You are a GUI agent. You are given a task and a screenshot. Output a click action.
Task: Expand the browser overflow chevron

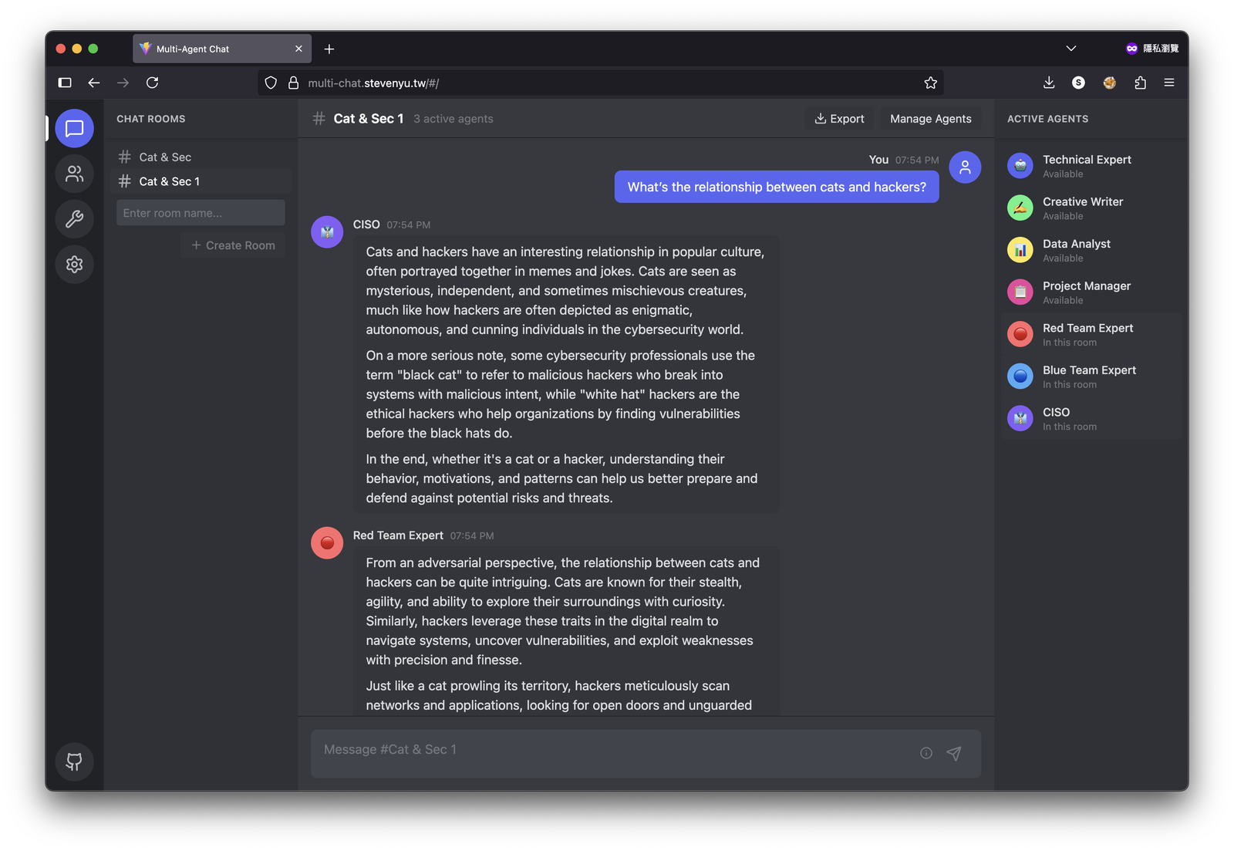[x=1070, y=48]
